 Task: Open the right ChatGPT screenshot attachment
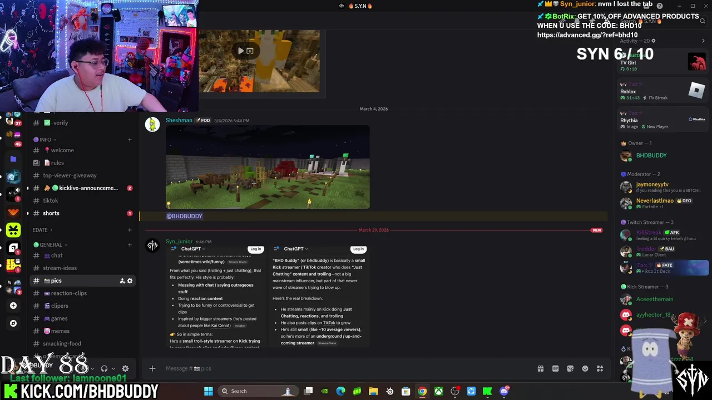(319, 297)
